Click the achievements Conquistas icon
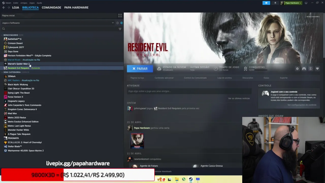The height and width of the screenshot is (183, 325). pyautogui.click(x=245, y=69)
